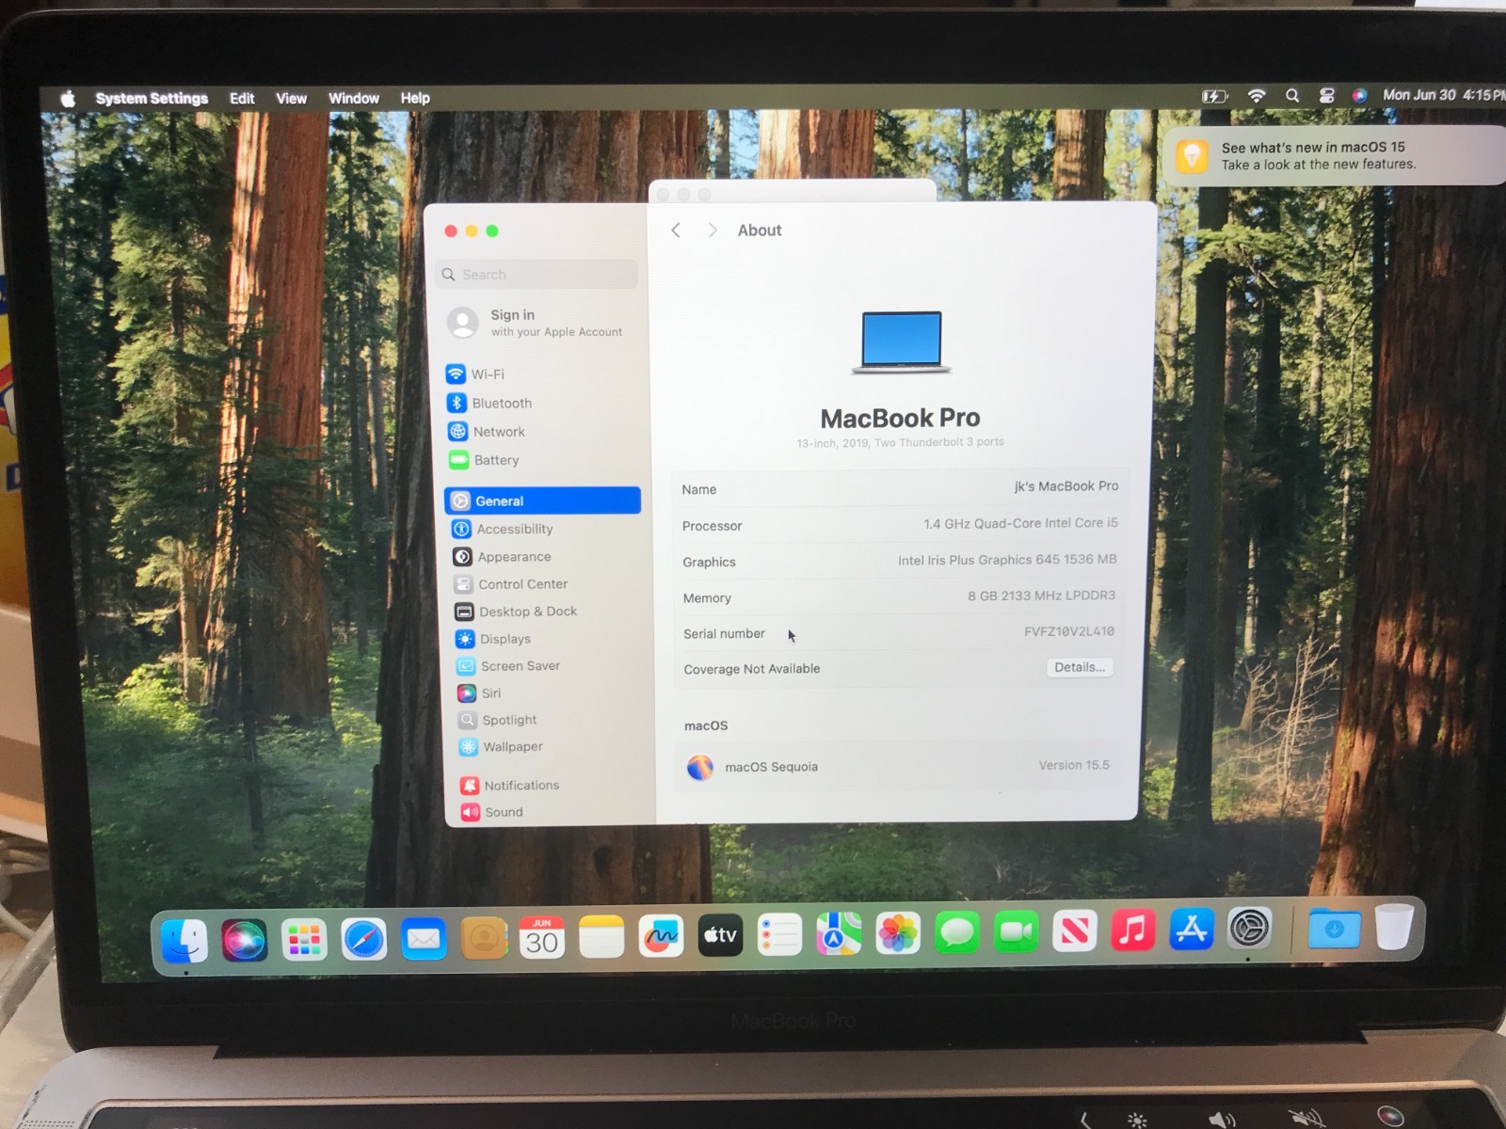Image resolution: width=1506 pixels, height=1129 pixels.
Task: Open Displays settings
Action: coord(493,639)
